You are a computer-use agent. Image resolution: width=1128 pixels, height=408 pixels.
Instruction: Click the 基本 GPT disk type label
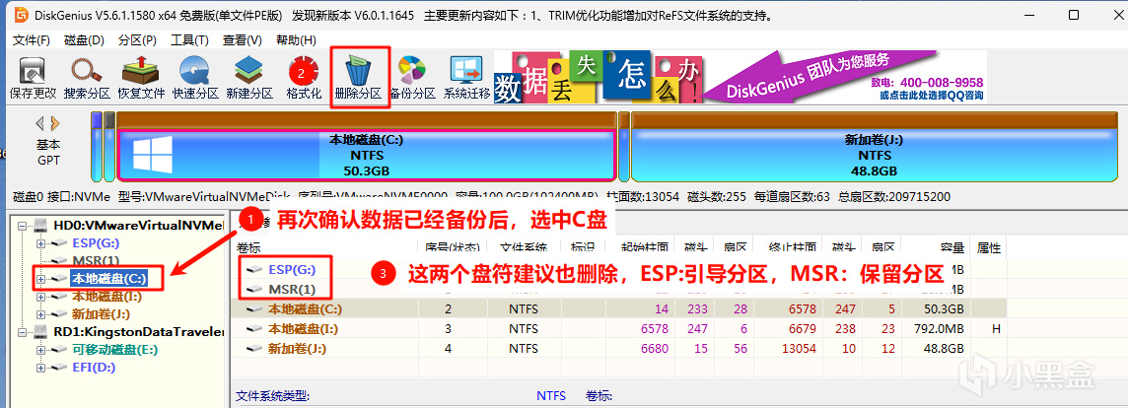48,152
